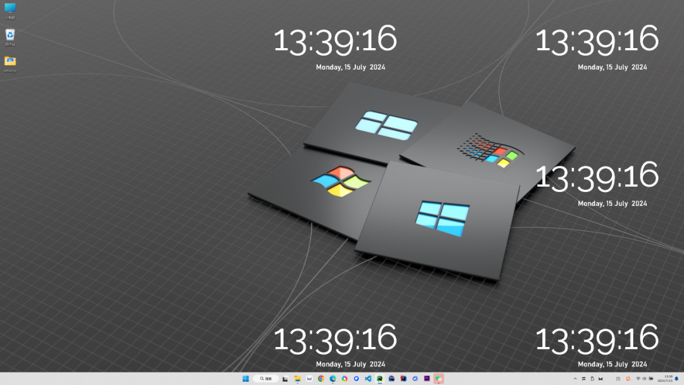
Task: Open the taskbar clock and date
Action: tap(665, 379)
